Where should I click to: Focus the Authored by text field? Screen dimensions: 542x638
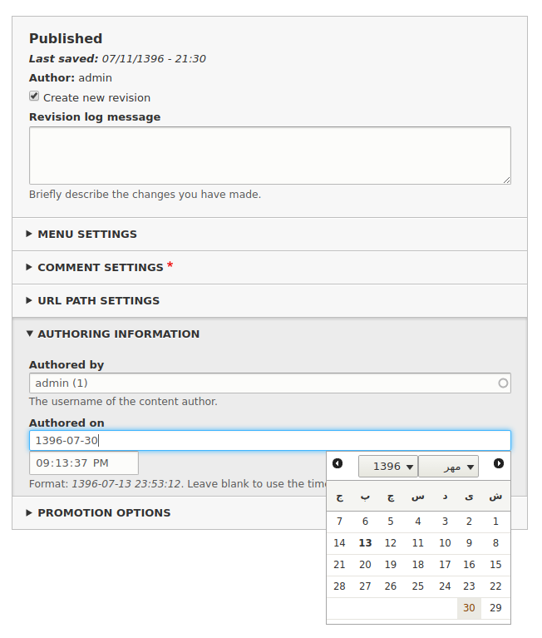(x=270, y=383)
